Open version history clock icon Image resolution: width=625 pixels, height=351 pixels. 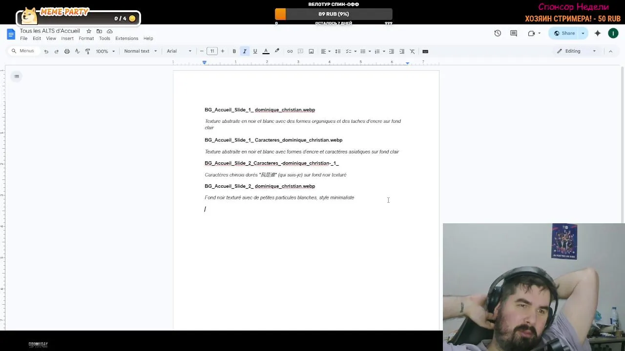[x=498, y=33]
